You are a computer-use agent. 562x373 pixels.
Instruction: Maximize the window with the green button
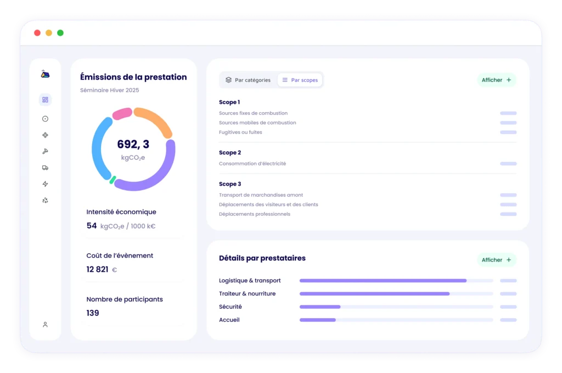click(60, 33)
